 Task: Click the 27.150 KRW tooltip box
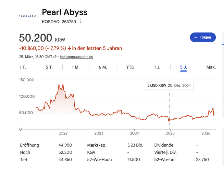(169, 85)
